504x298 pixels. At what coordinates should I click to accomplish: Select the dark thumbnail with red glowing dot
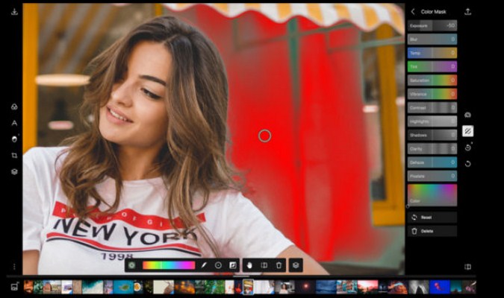pyautogui.click(x=305, y=287)
